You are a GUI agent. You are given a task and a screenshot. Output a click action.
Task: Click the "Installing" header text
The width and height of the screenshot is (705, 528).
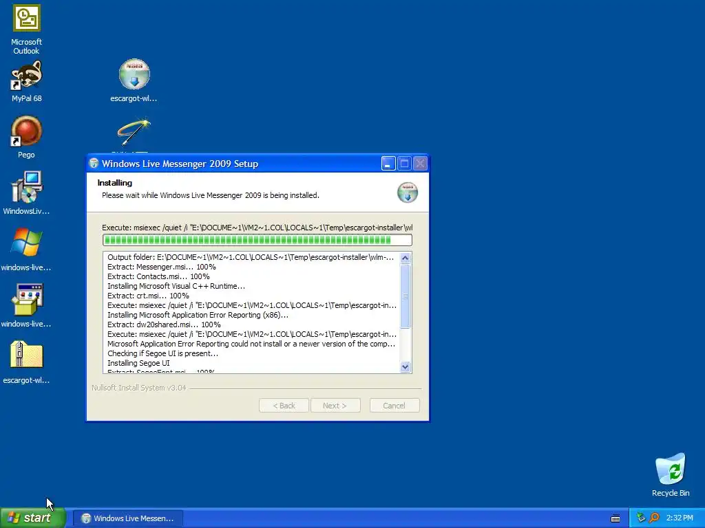pos(115,183)
